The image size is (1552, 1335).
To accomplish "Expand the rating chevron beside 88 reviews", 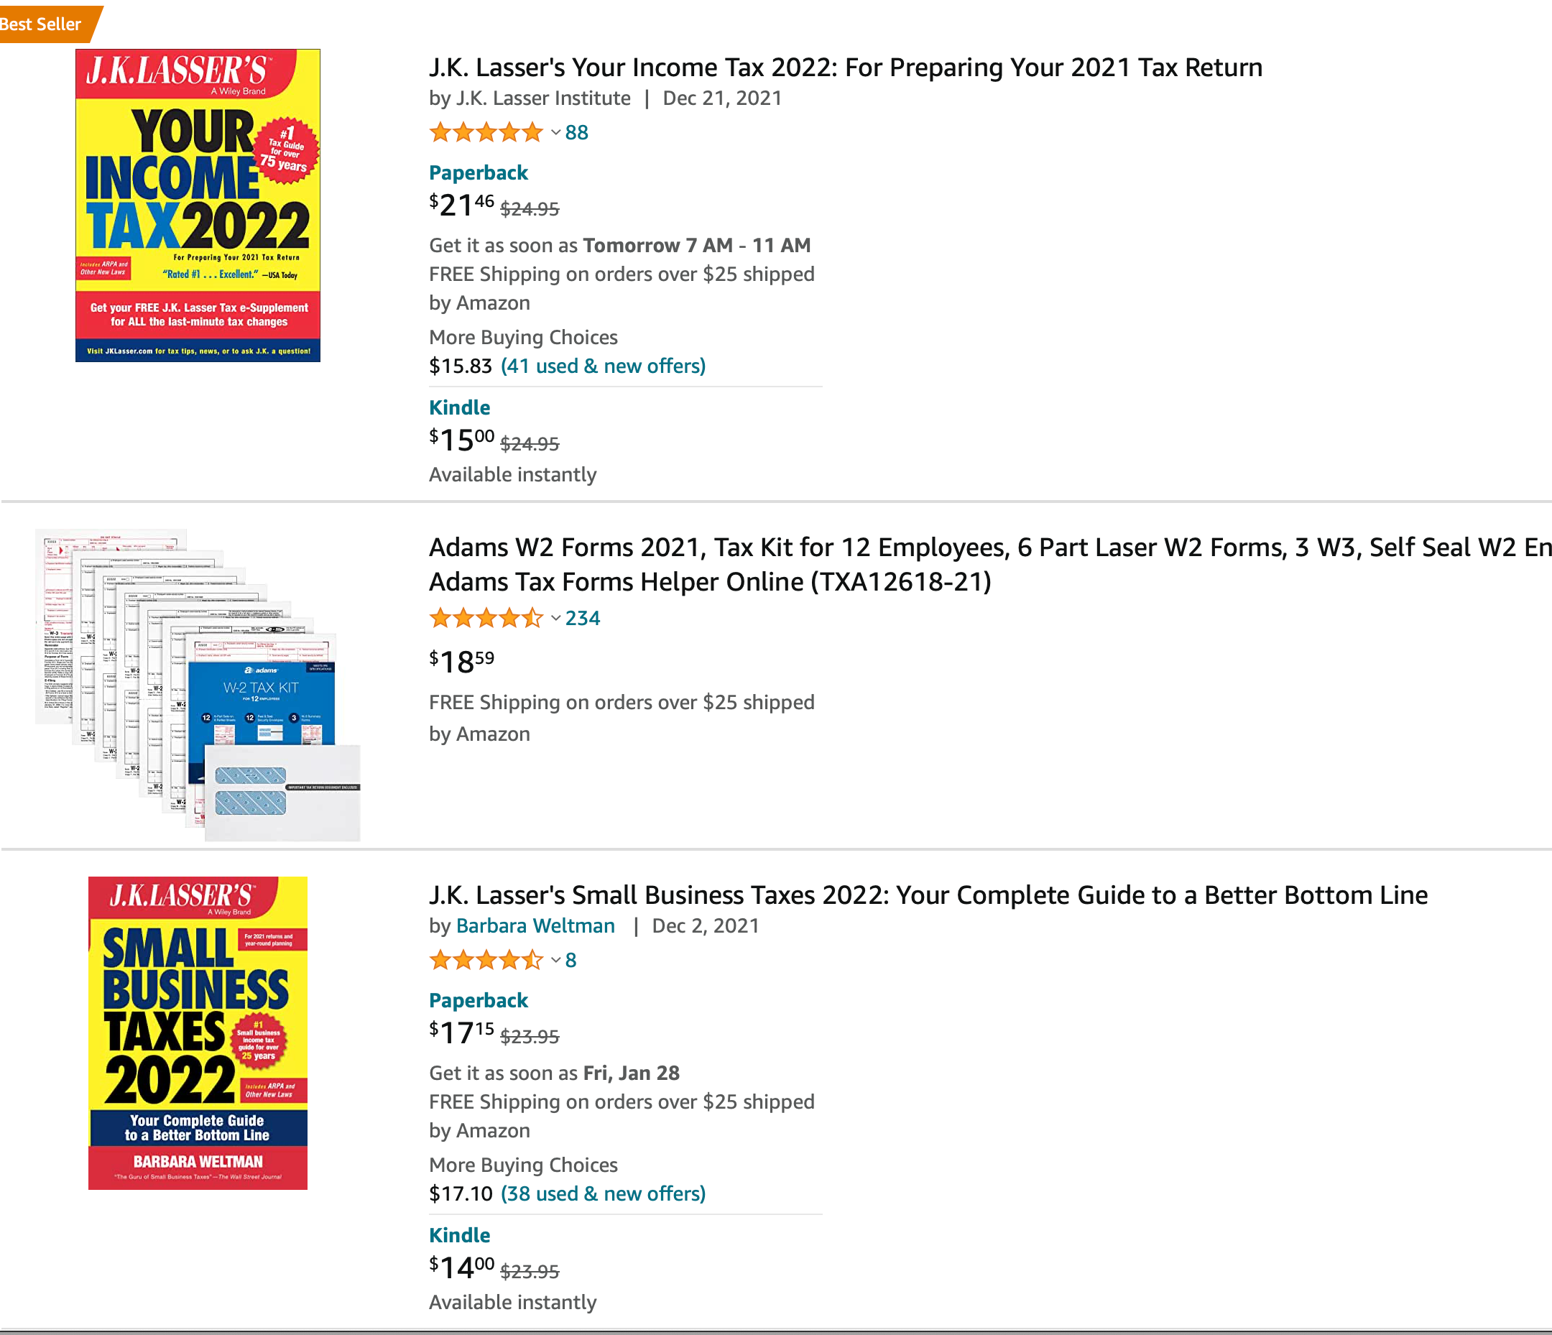I will click(x=555, y=133).
